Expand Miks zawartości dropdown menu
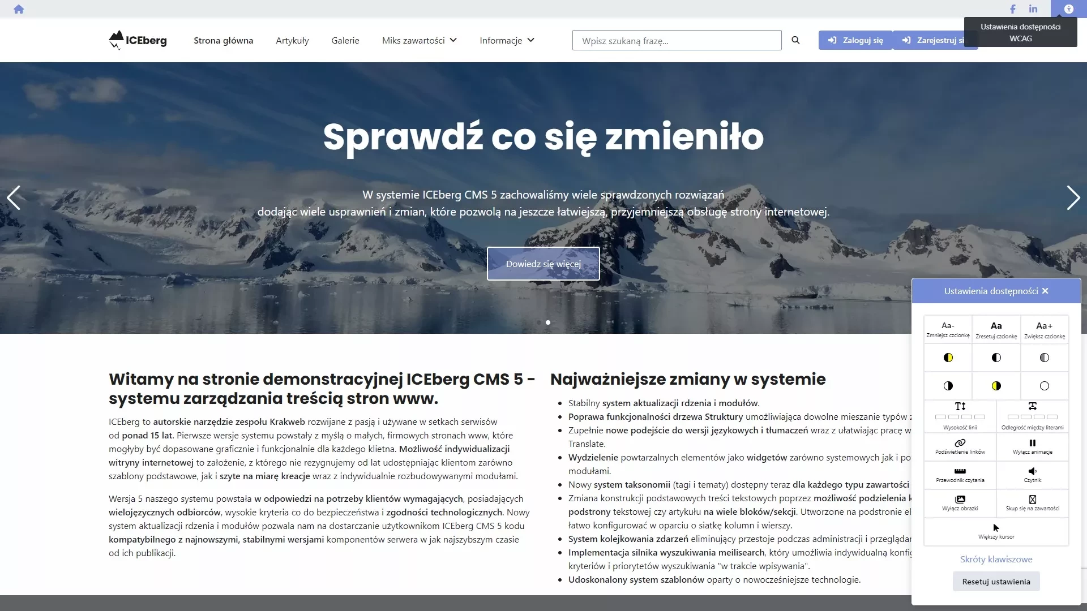The image size is (1087, 611). (x=419, y=40)
